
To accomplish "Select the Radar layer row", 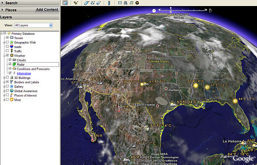I will [x=36, y=64].
